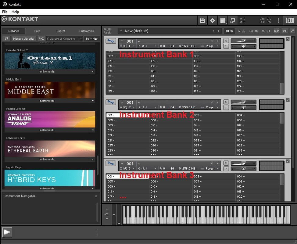
Task: Select the Libraries tab
Action: 14,31
